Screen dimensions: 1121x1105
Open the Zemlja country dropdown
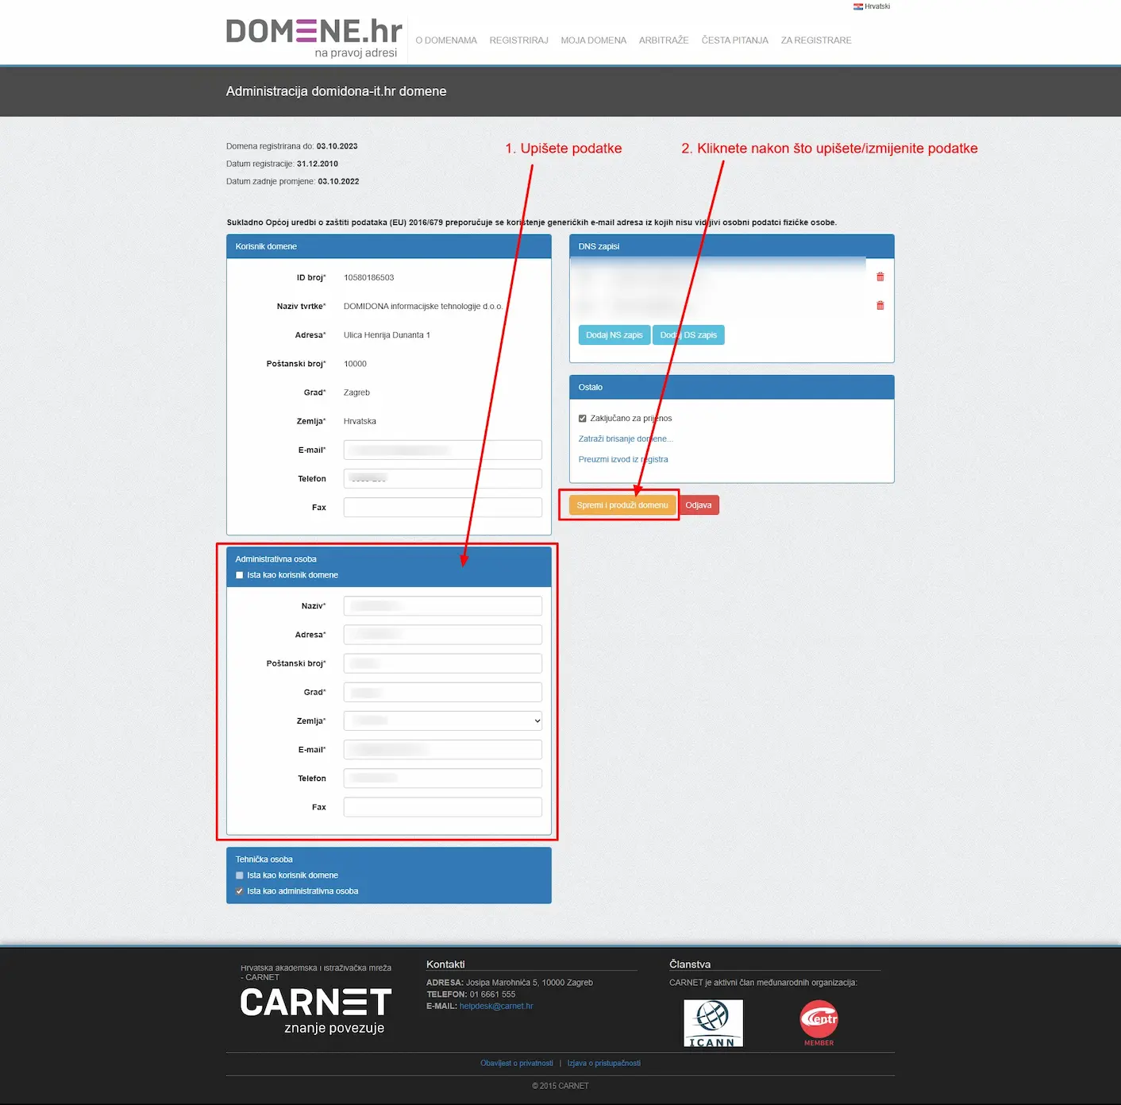[x=443, y=721]
